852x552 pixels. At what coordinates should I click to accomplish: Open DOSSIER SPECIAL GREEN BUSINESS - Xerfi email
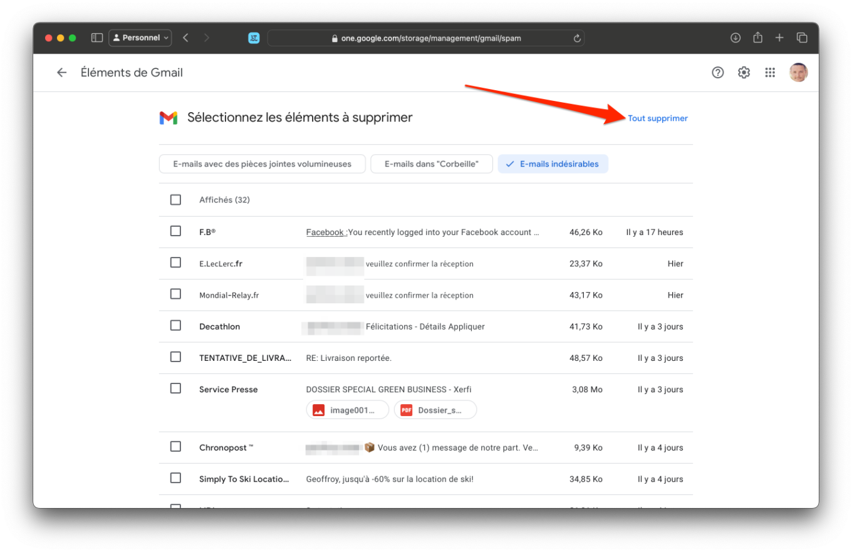(x=388, y=390)
